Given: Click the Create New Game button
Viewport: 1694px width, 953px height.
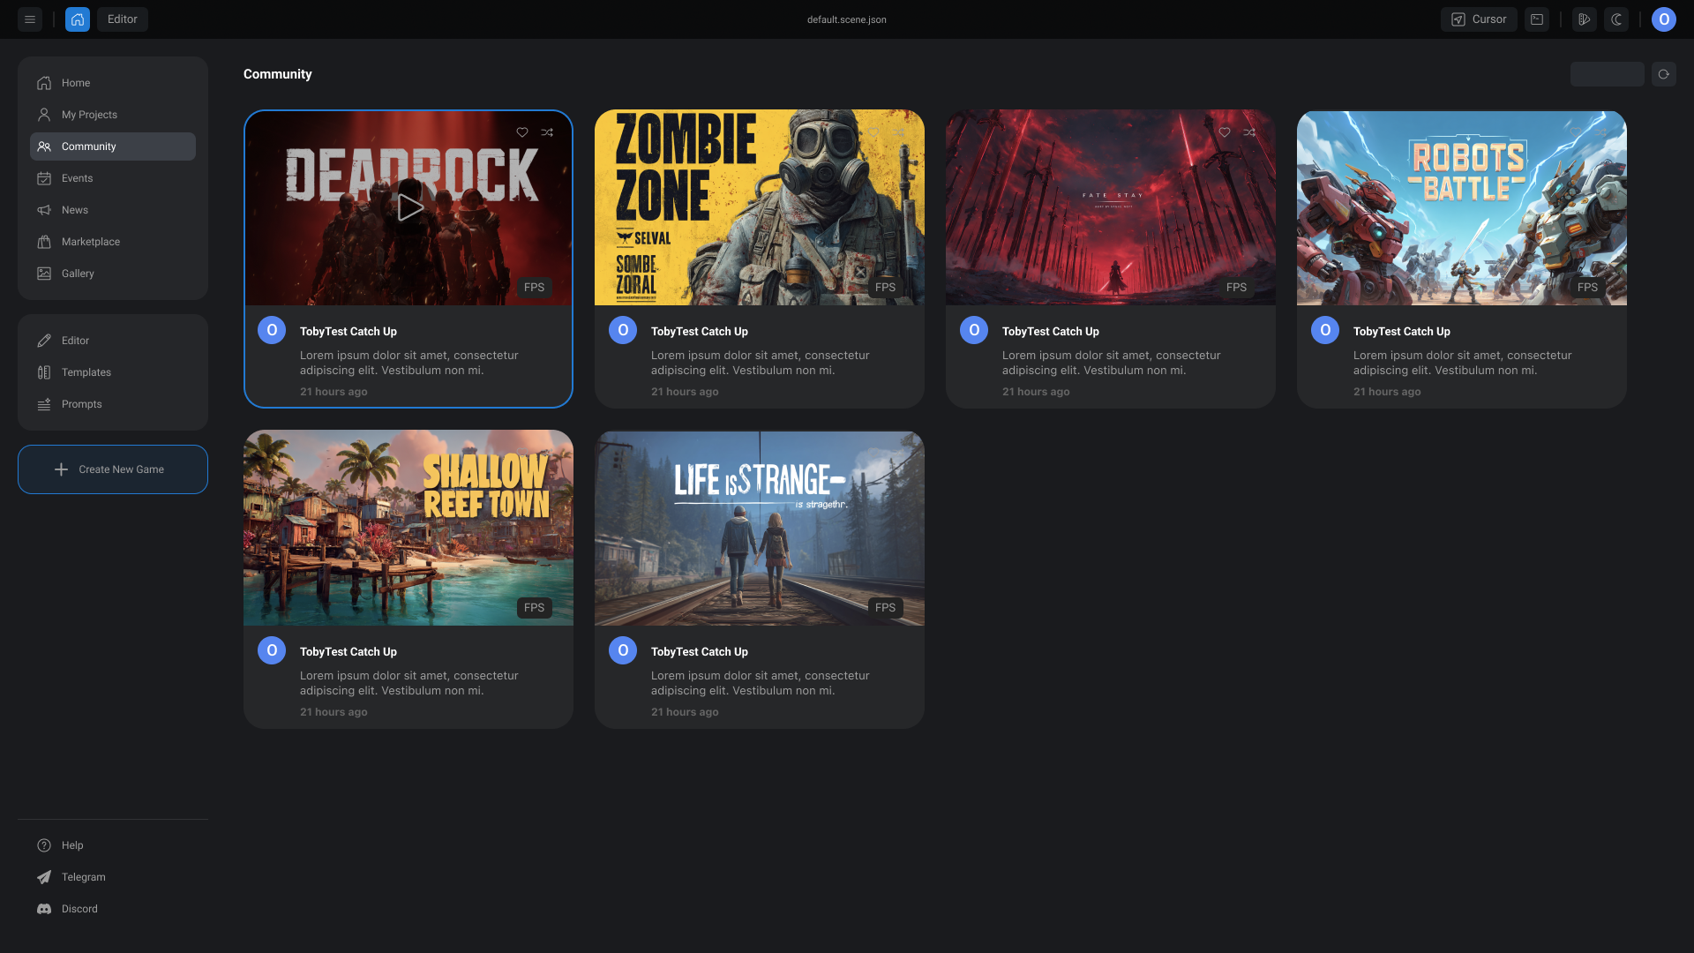Looking at the screenshot, I should tap(112, 469).
